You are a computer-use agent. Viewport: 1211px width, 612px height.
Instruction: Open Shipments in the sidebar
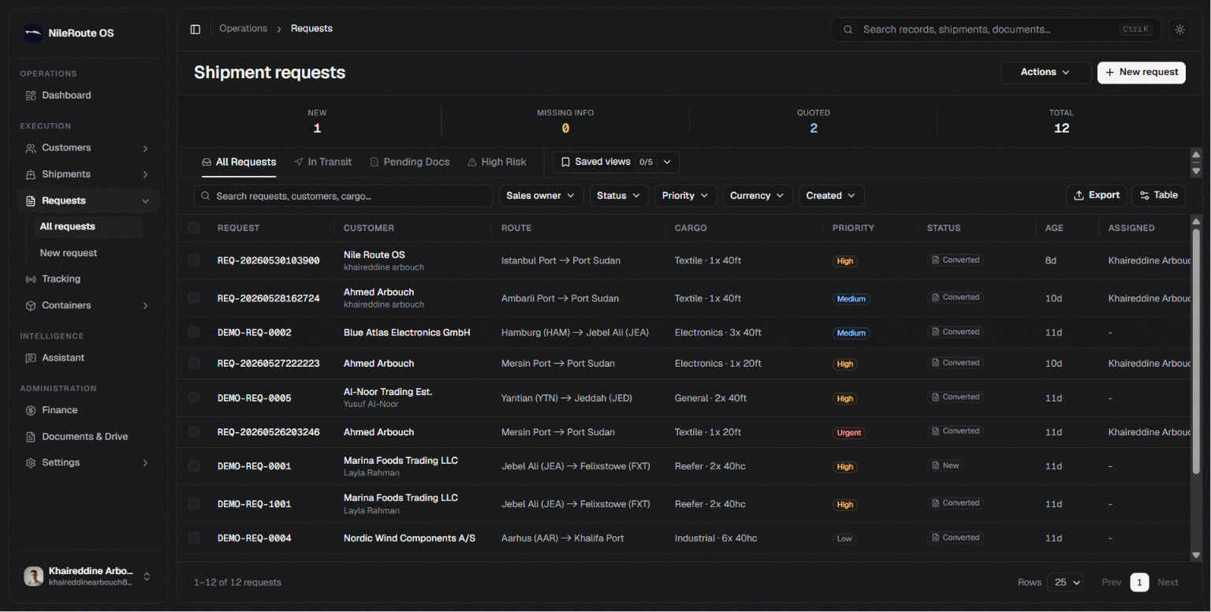point(88,174)
